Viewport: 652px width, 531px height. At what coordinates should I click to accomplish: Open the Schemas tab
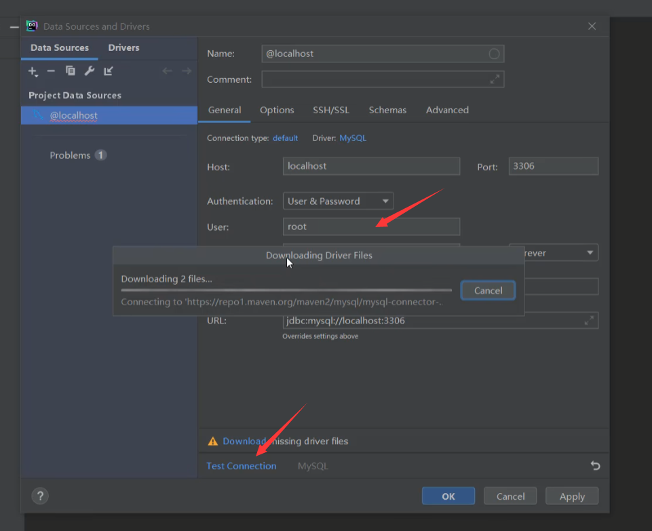(x=387, y=110)
